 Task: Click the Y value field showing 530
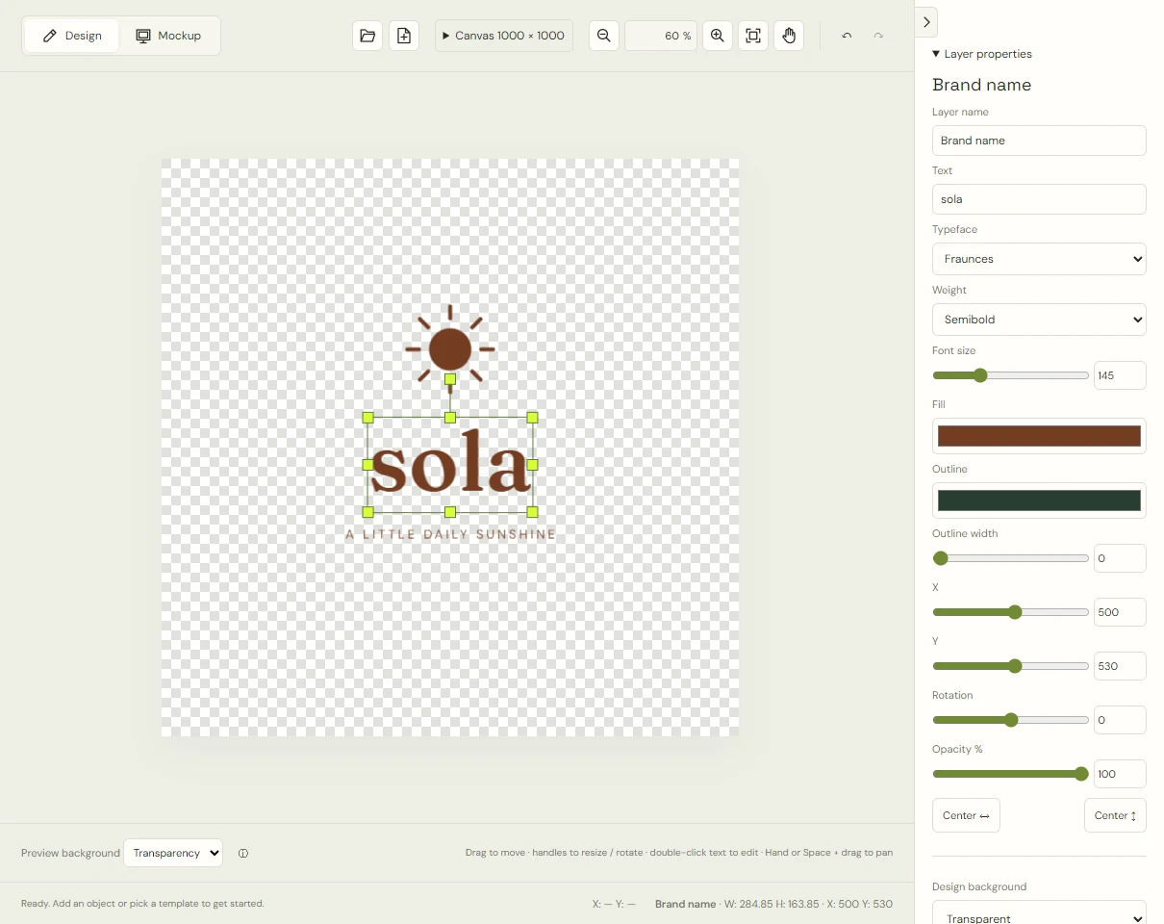tap(1120, 666)
